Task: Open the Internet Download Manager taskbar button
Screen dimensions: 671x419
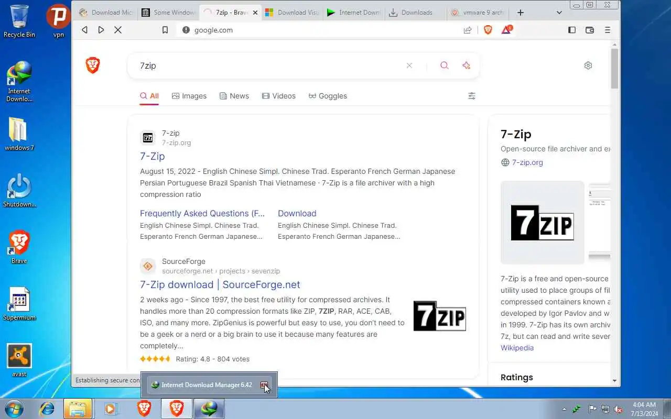Action: coord(209,409)
